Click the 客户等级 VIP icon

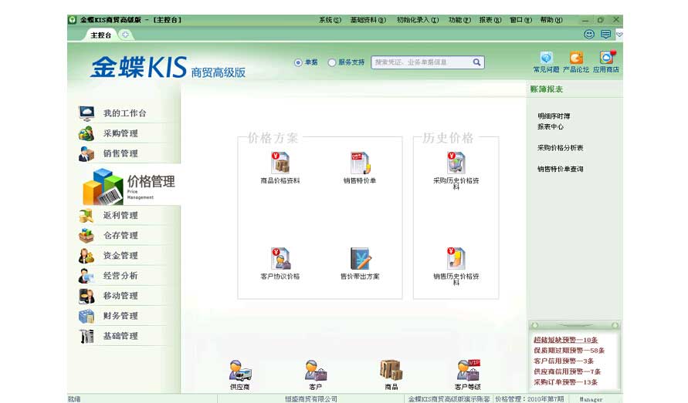point(467,371)
